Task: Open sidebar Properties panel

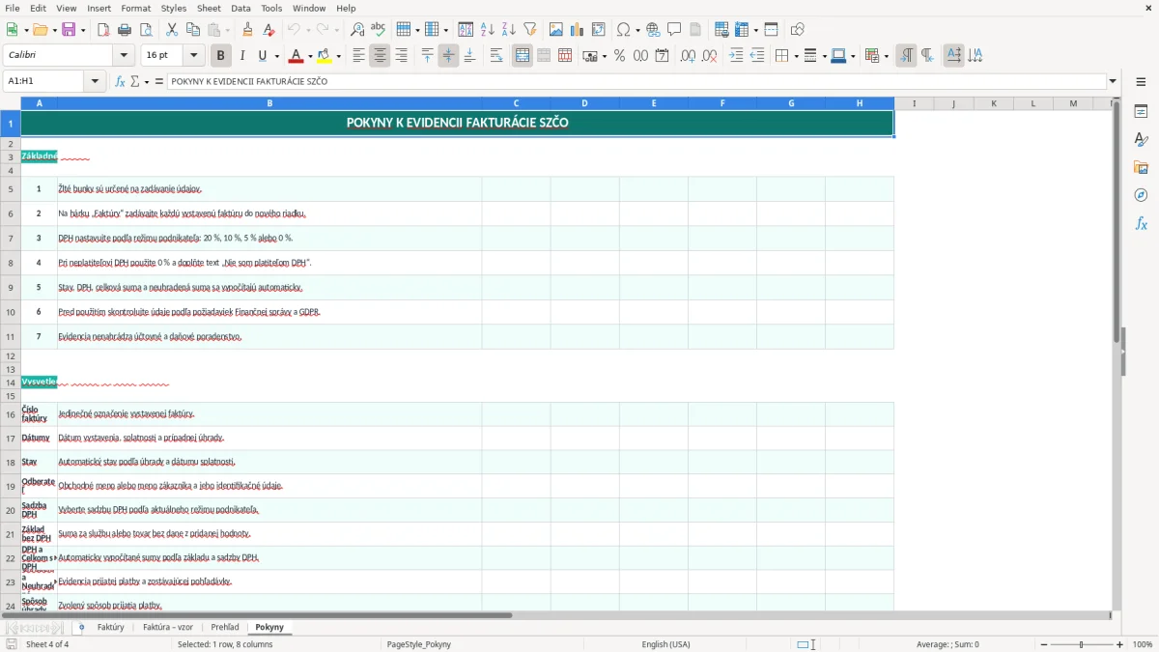Action: click(x=1141, y=112)
